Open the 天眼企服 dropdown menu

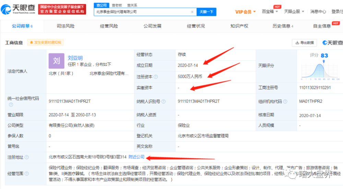294,12
